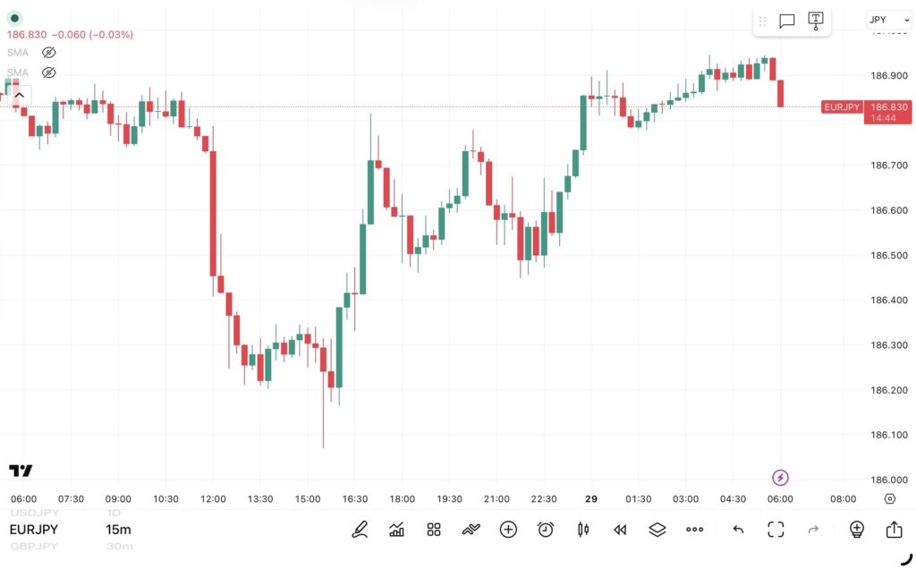916x569 pixels.
Task: Start bar replay with the rewind icon
Action: coord(620,530)
